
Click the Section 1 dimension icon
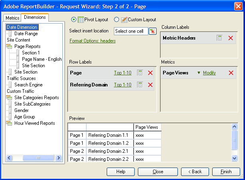18,53
